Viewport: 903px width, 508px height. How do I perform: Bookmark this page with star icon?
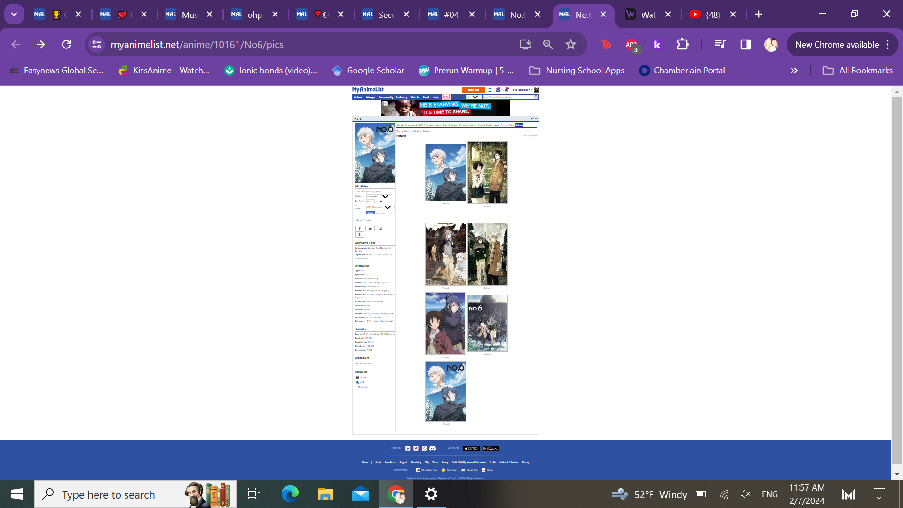(x=570, y=44)
